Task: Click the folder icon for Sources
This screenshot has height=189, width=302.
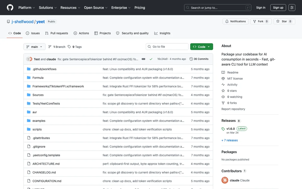Action: coord(29,95)
